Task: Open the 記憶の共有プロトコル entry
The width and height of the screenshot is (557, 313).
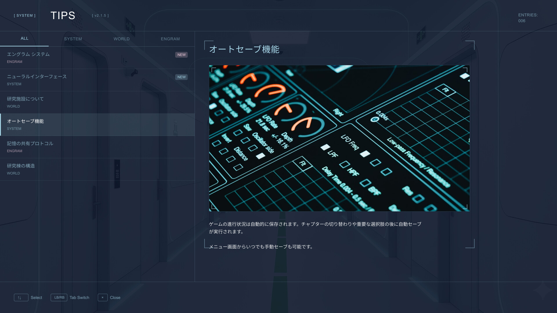Action: [x=87, y=147]
